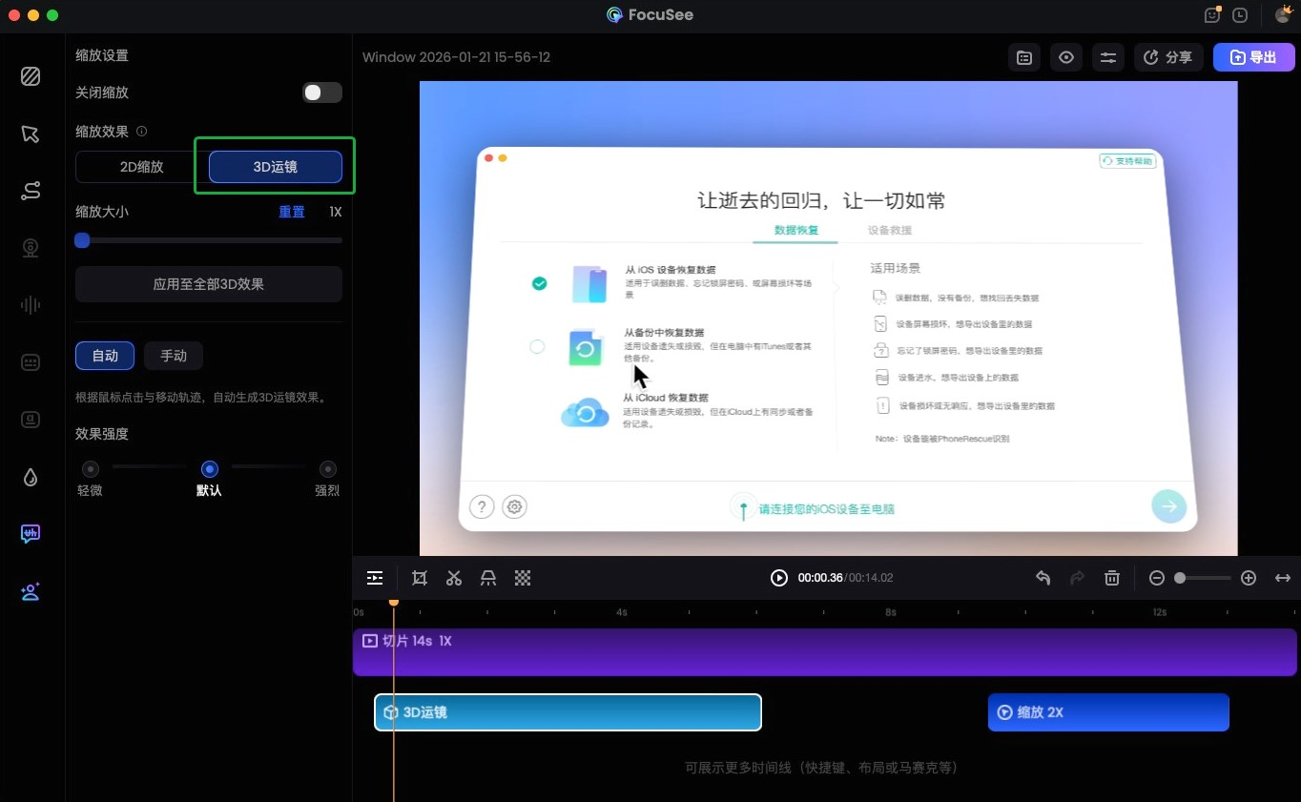Open the audio waveform sidebar icon
Viewport: 1301px width, 802px height.
pos(31,305)
